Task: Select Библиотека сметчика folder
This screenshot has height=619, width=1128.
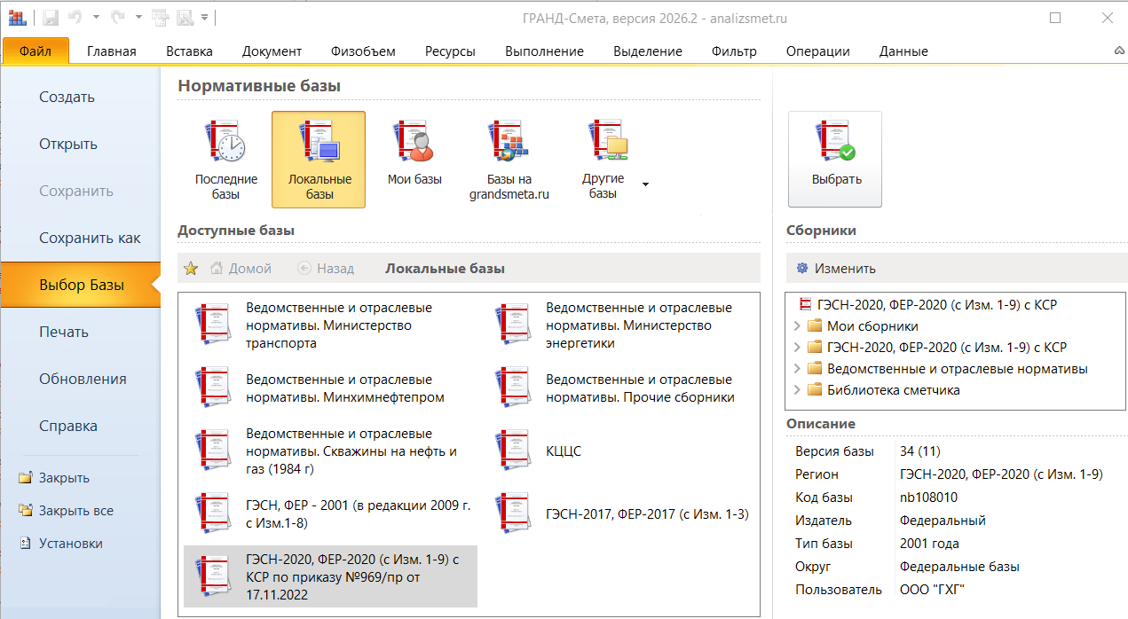Action: (883, 390)
